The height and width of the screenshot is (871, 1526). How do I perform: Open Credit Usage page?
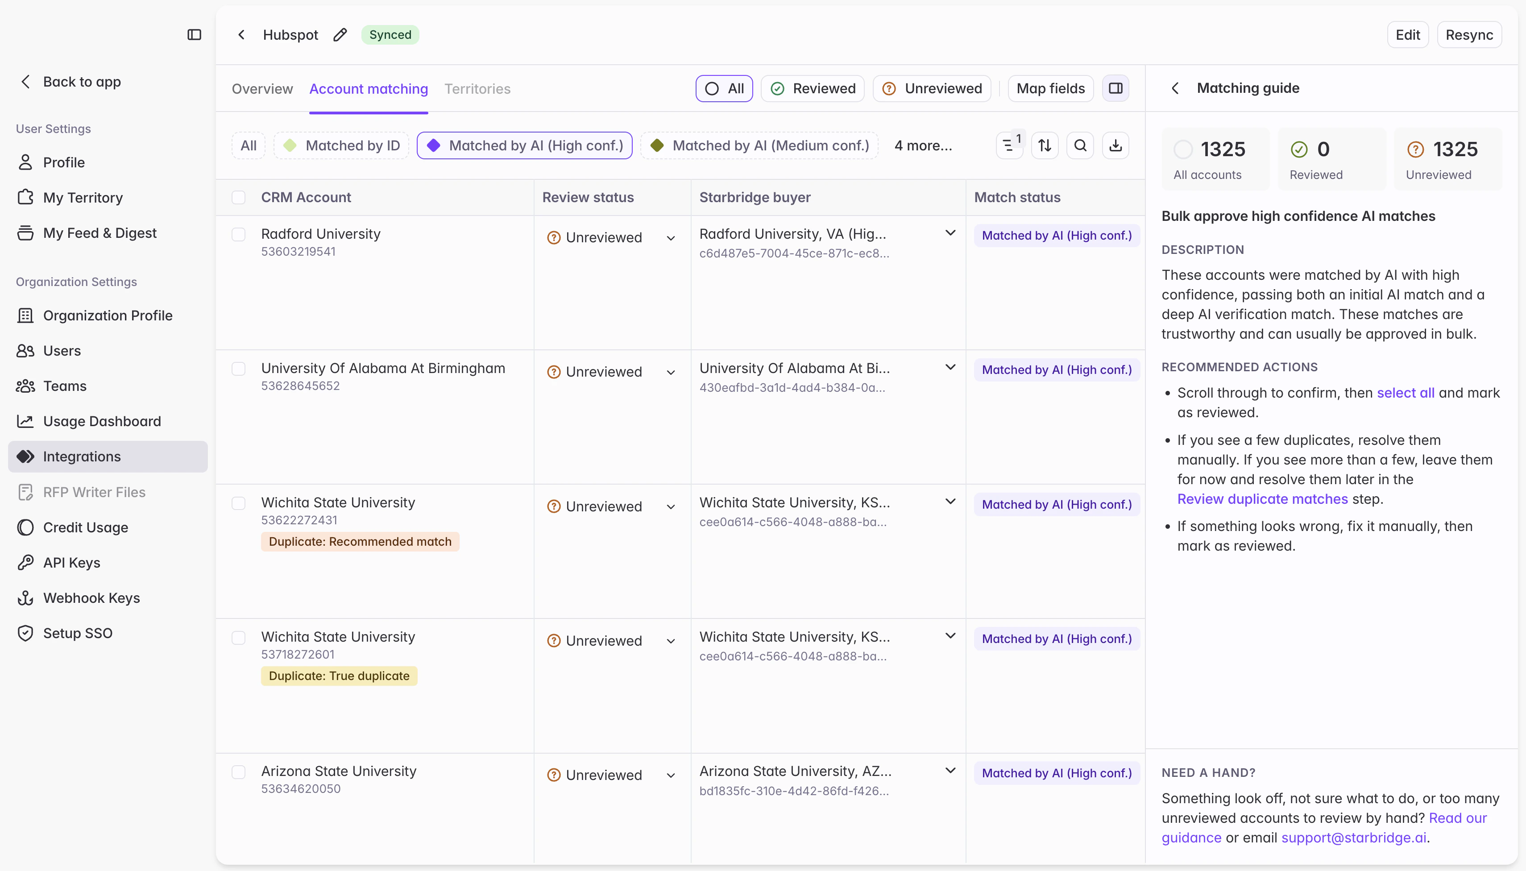(x=108, y=527)
